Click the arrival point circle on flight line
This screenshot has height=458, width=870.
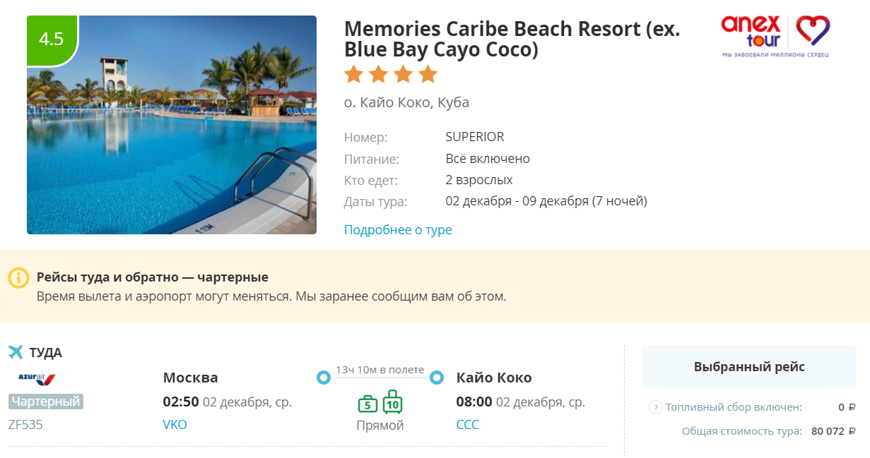437,378
